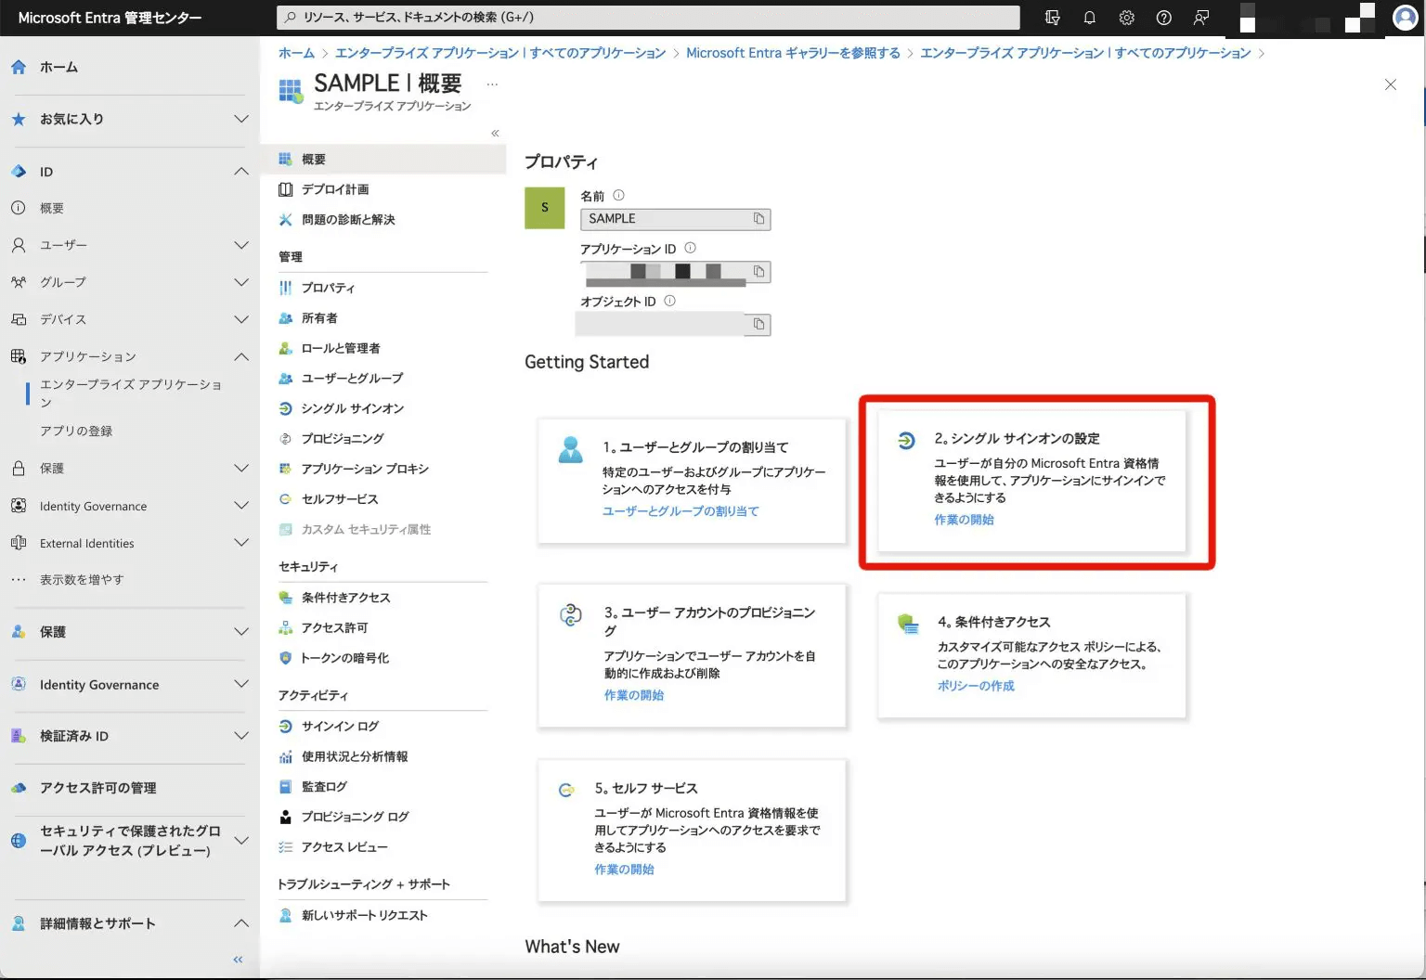
Task: Click the help question mark icon
Action: 1163,18
